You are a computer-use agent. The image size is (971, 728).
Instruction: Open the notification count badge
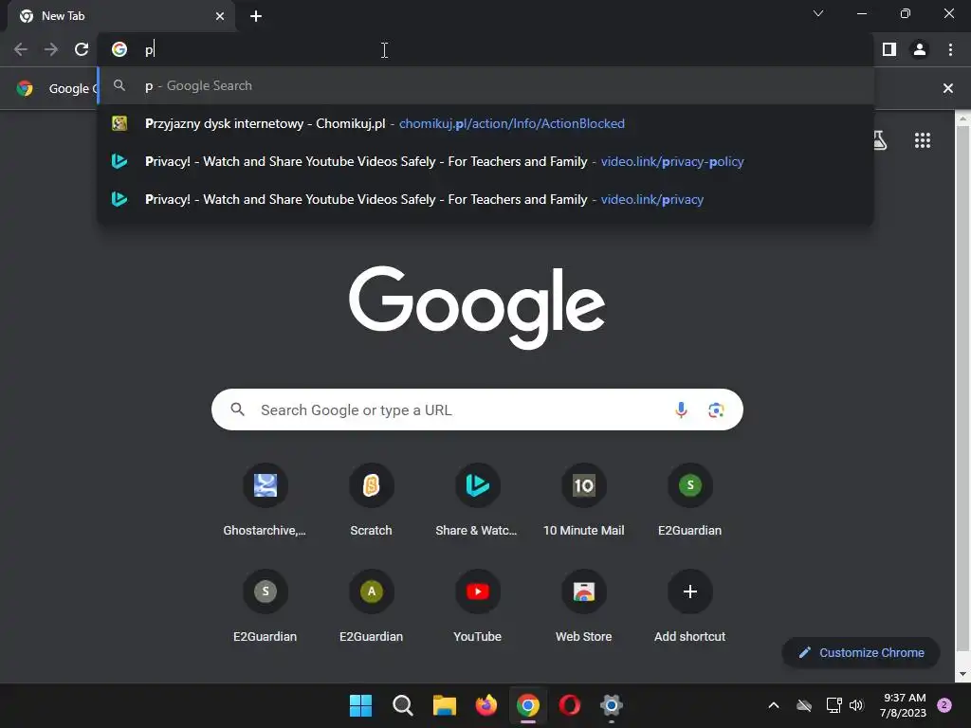tap(944, 705)
